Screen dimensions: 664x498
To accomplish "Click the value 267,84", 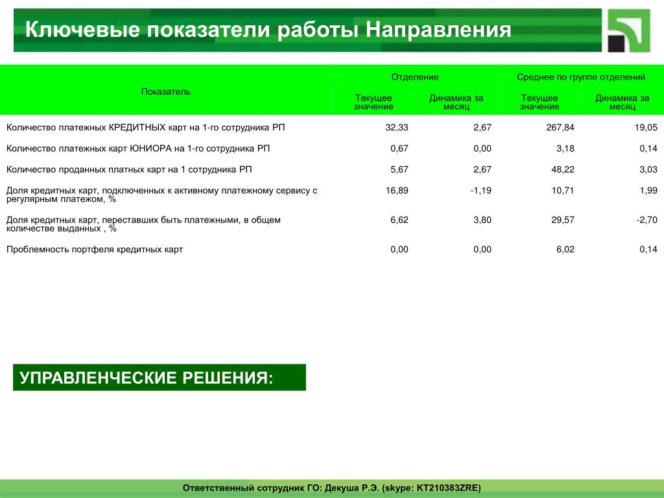I will click(560, 128).
